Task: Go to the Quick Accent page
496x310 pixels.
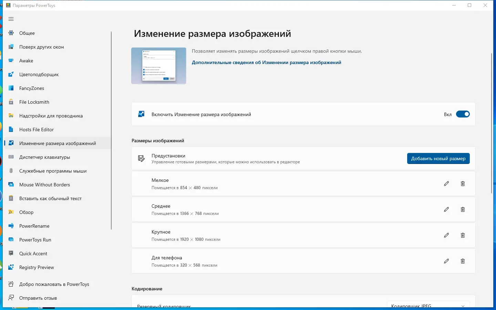Action: pos(58,254)
